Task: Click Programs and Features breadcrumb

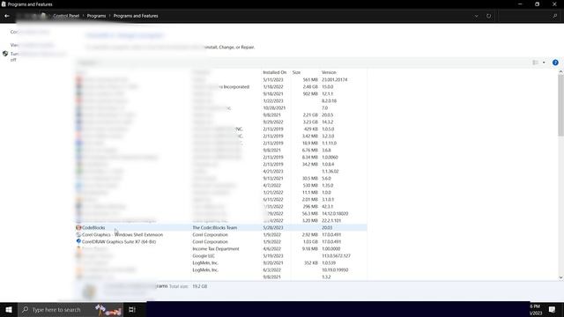Action: (136, 16)
